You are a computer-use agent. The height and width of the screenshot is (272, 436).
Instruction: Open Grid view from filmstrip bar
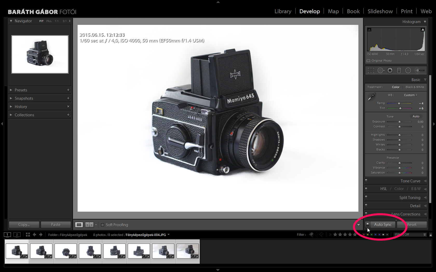28,235
